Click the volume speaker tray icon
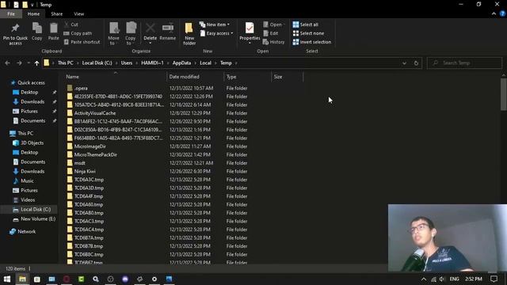 coord(442,279)
